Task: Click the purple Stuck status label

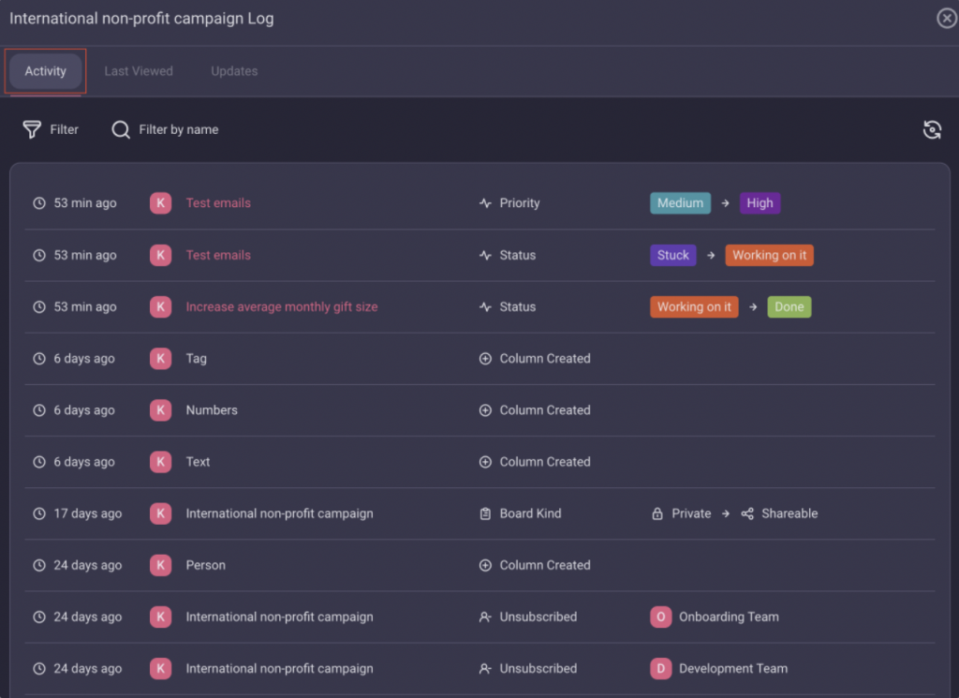Action: pos(672,255)
